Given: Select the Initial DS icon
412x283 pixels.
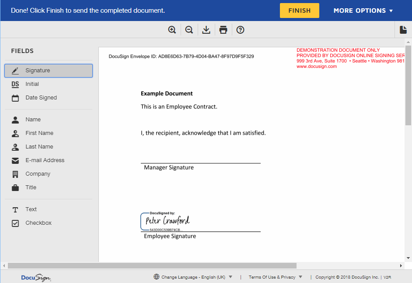Looking at the screenshot, I should pyautogui.click(x=15, y=84).
